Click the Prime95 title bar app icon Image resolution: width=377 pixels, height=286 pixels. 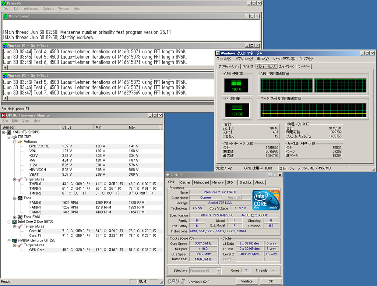pyautogui.click(x=3, y=3)
